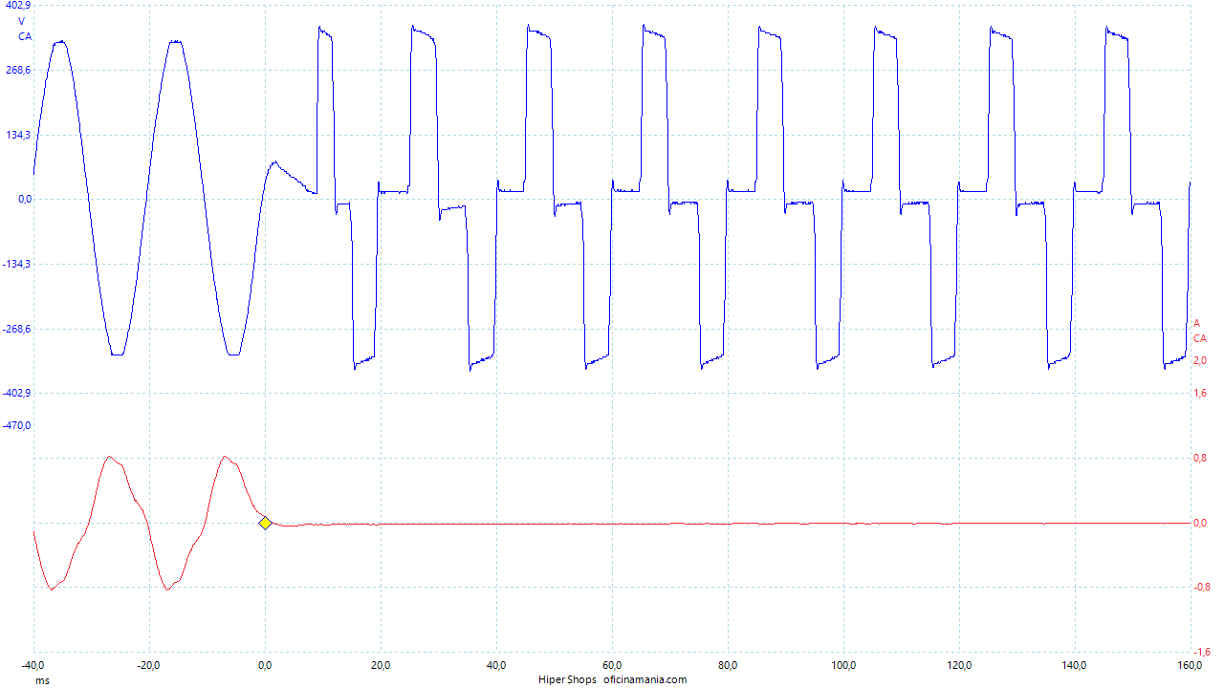
Task: Click the '140,0' time axis label
Action: pos(1075,665)
